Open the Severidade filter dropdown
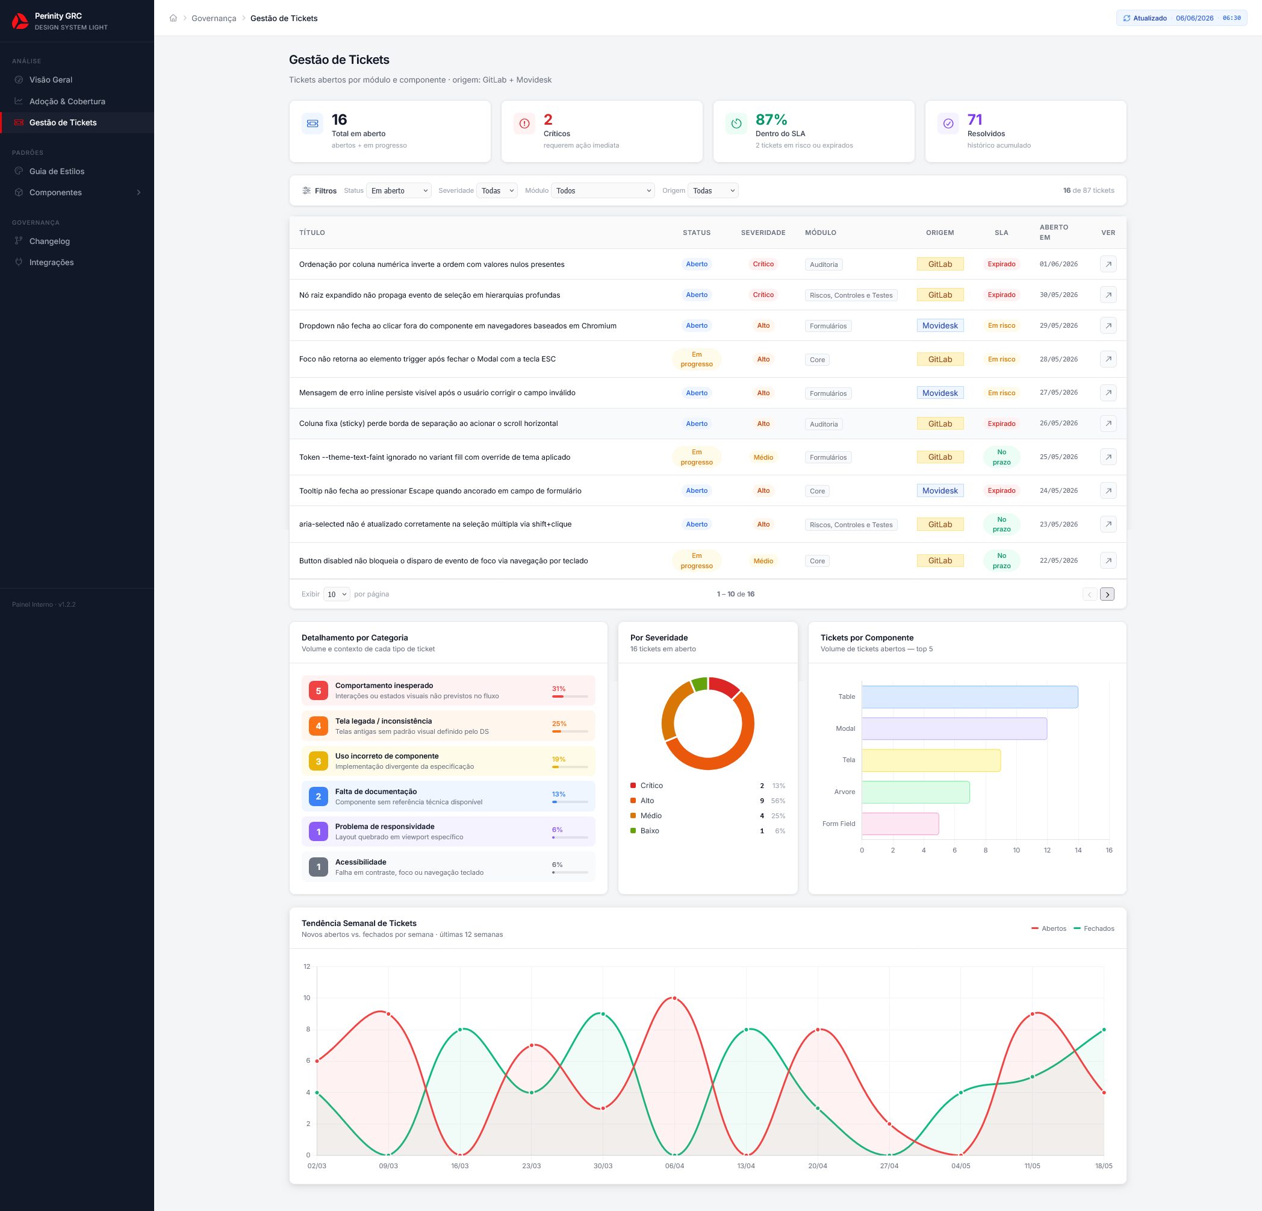 tap(496, 190)
